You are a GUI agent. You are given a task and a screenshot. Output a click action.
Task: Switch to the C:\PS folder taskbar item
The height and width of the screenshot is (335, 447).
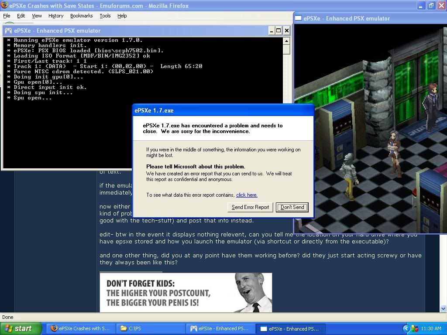(x=151, y=328)
